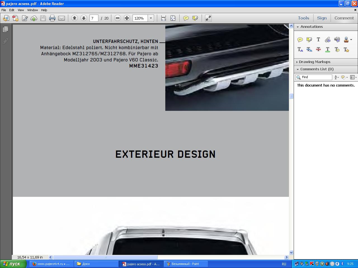Viewport: 358px width, 268px height.
Task: Select the Record Audio annotation tool
Action: point(337,40)
